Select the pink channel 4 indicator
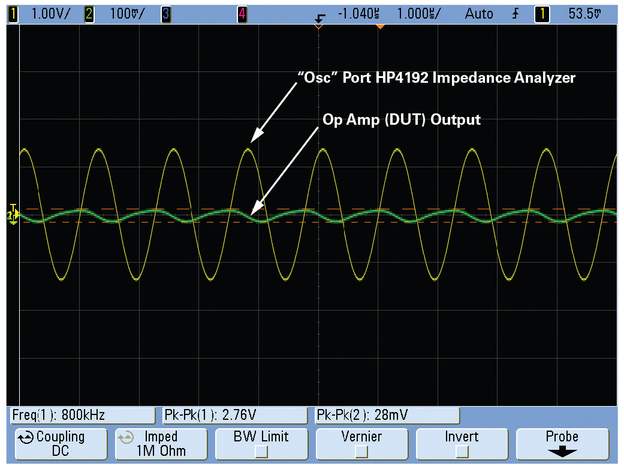The width and height of the screenshot is (624, 469). [242, 14]
